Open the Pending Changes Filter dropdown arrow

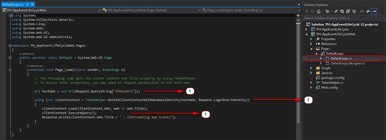[x=331, y=11]
